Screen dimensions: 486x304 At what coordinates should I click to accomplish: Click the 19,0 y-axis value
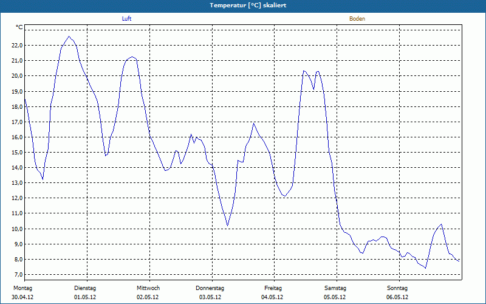17,92
